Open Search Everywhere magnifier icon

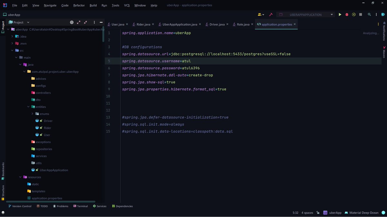[x=370, y=14]
